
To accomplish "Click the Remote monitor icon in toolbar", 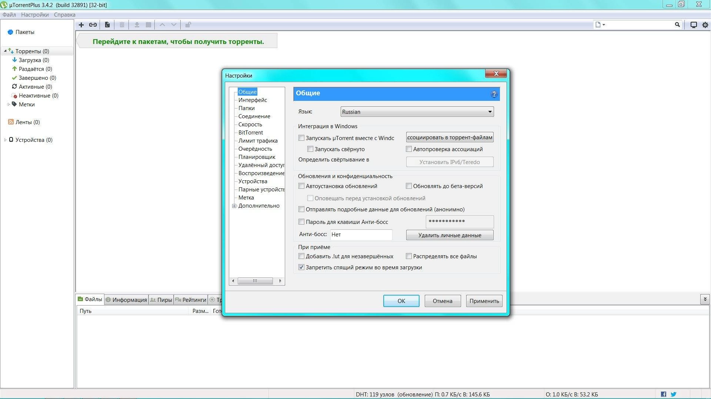I will click(694, 25).
